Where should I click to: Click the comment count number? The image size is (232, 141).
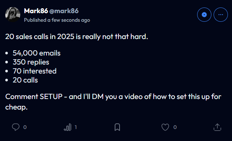25,127
